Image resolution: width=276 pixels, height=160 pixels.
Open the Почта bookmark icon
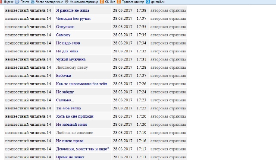click(x=17, y=2)
